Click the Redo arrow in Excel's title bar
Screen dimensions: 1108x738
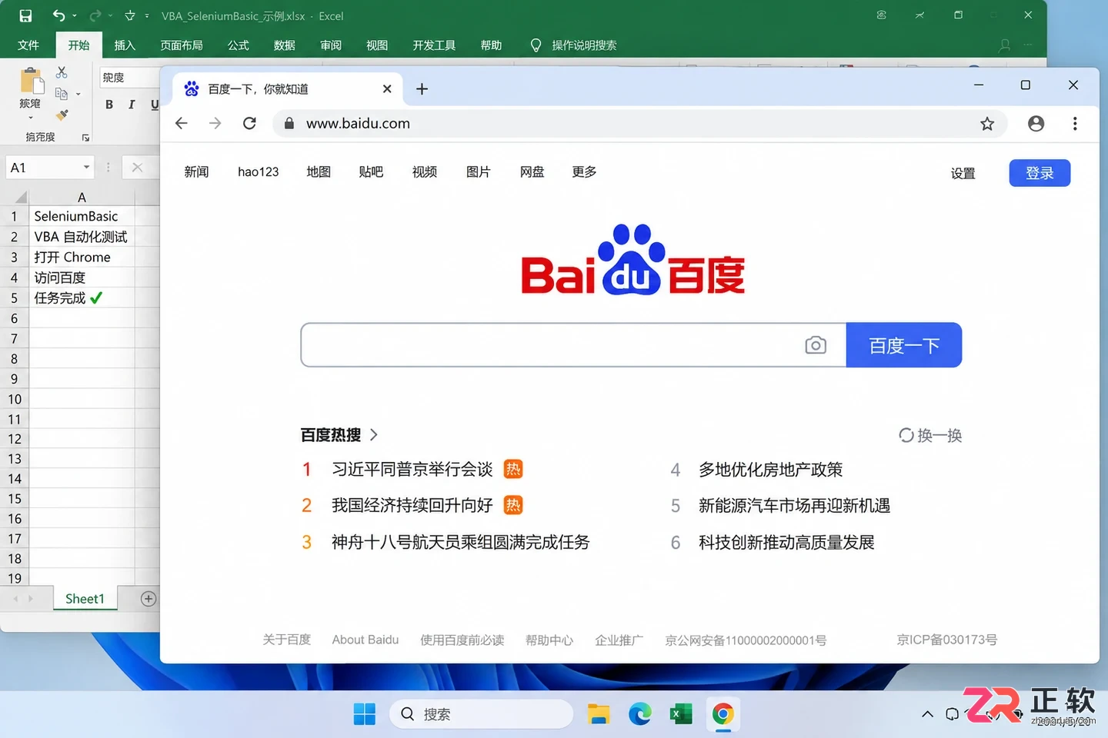tap(95, 15)
